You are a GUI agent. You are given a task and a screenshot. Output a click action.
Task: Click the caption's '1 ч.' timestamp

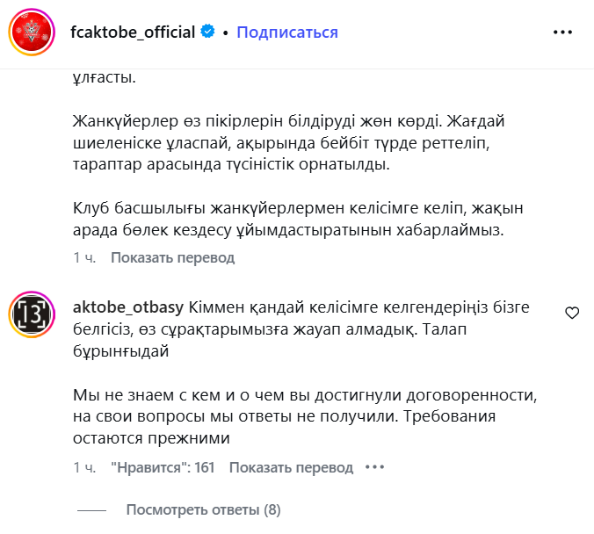[x=84, y=258]
